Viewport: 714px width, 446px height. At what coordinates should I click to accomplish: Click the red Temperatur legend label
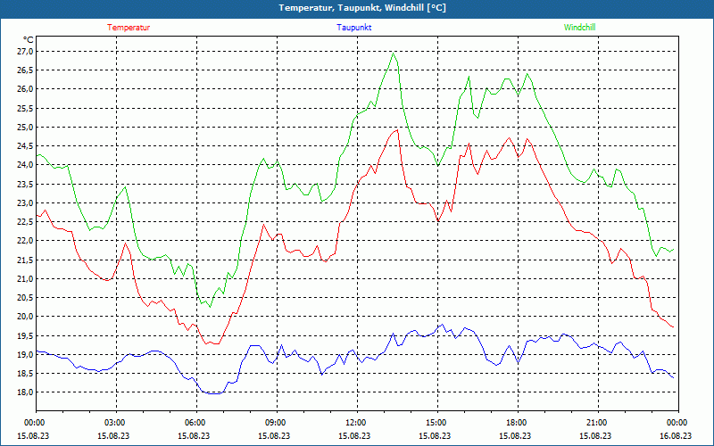(x=129, y=28)
